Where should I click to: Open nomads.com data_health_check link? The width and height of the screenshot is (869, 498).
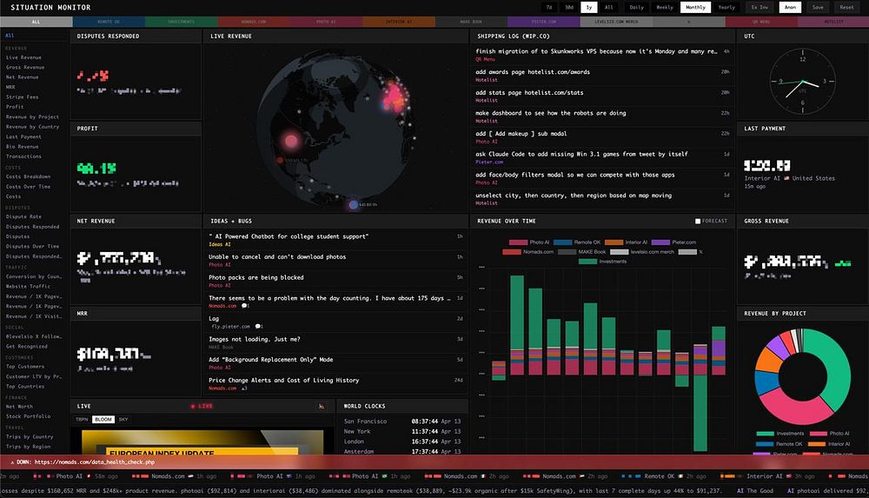(x=95, y=462)
